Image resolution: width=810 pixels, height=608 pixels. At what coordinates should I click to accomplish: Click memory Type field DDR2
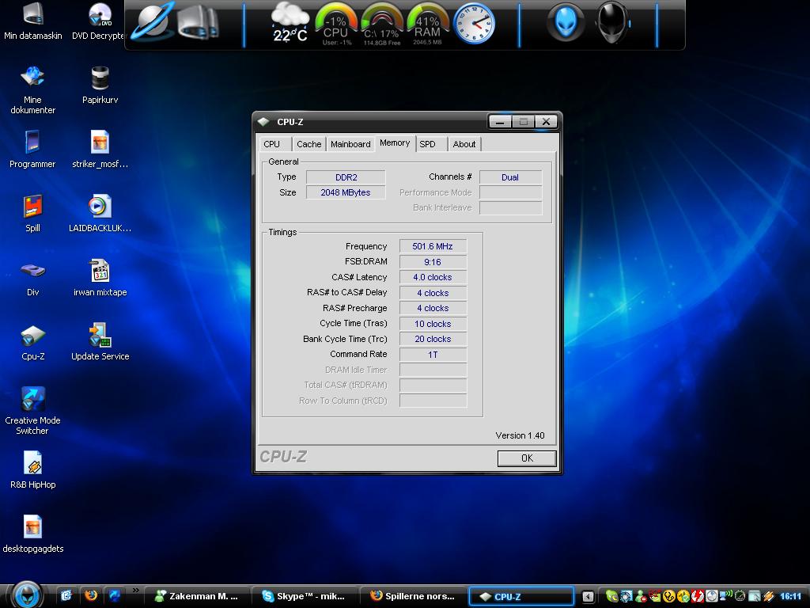[x=346, y=177]
